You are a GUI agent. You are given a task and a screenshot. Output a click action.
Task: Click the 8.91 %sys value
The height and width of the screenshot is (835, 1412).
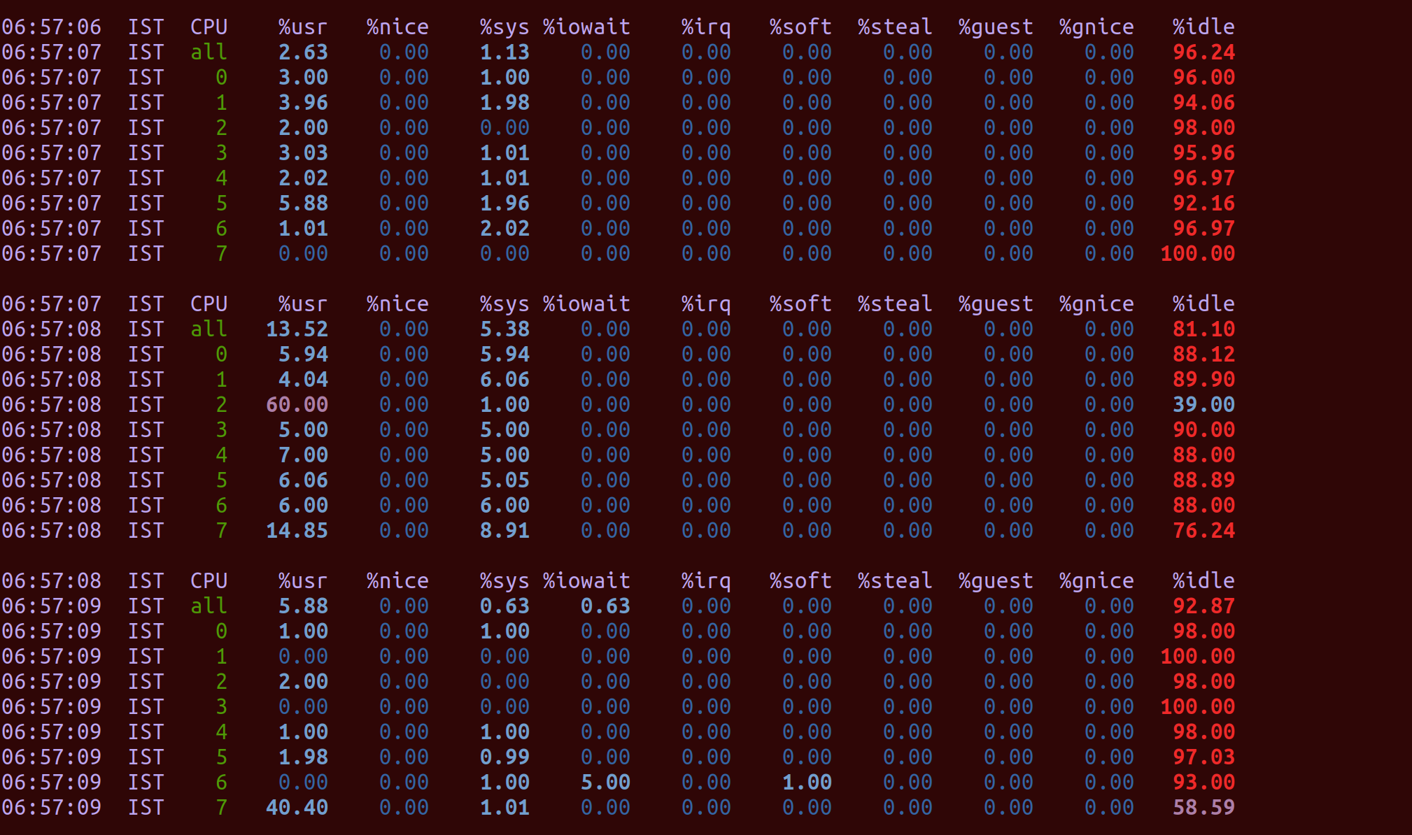pyautogui.click(x=504, y=531)
